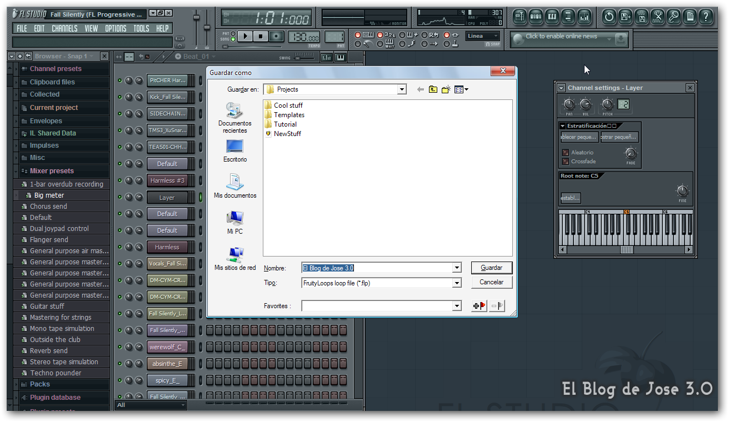Open Mi PC in places bar
729x422 pixels.
point(235,222)
